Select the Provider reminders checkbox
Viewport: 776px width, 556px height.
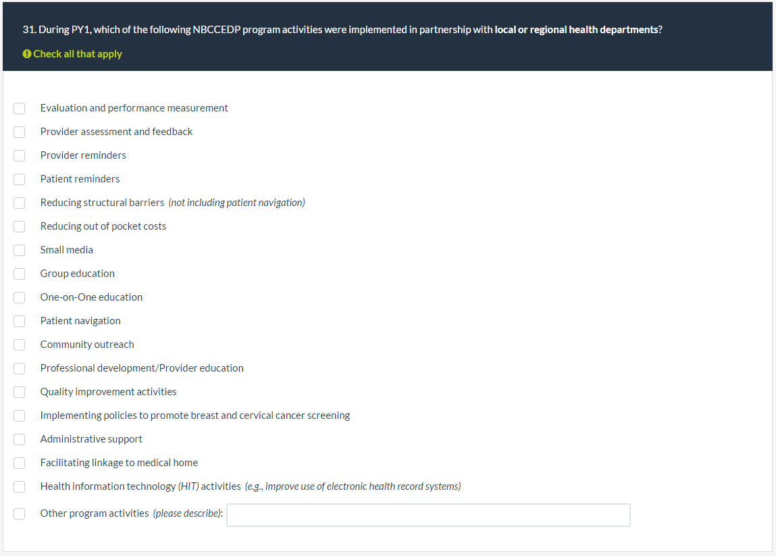(20, 155)
